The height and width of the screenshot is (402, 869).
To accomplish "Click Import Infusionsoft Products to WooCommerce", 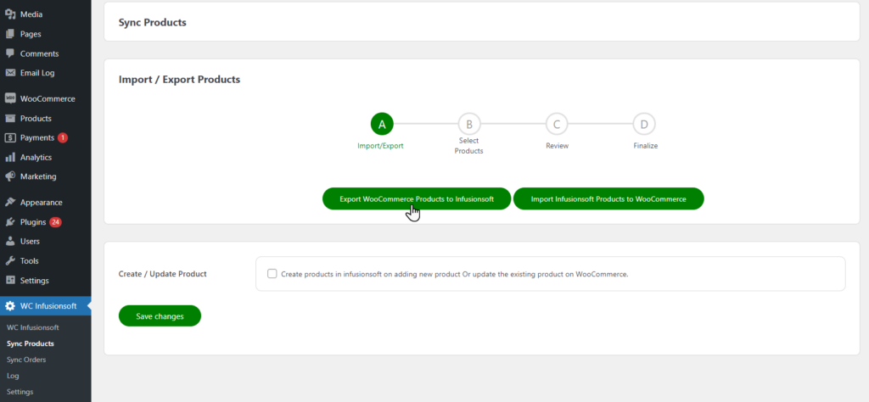I will (x=608, y=198).
